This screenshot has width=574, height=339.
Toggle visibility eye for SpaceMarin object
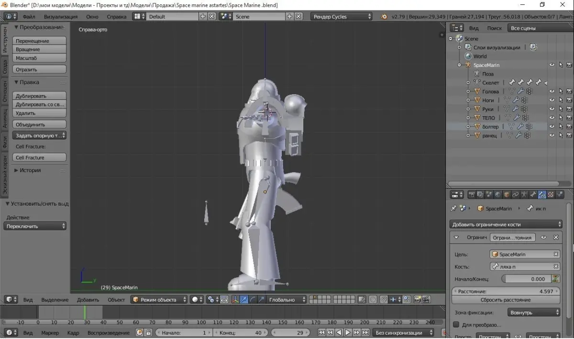pos(552,65)
